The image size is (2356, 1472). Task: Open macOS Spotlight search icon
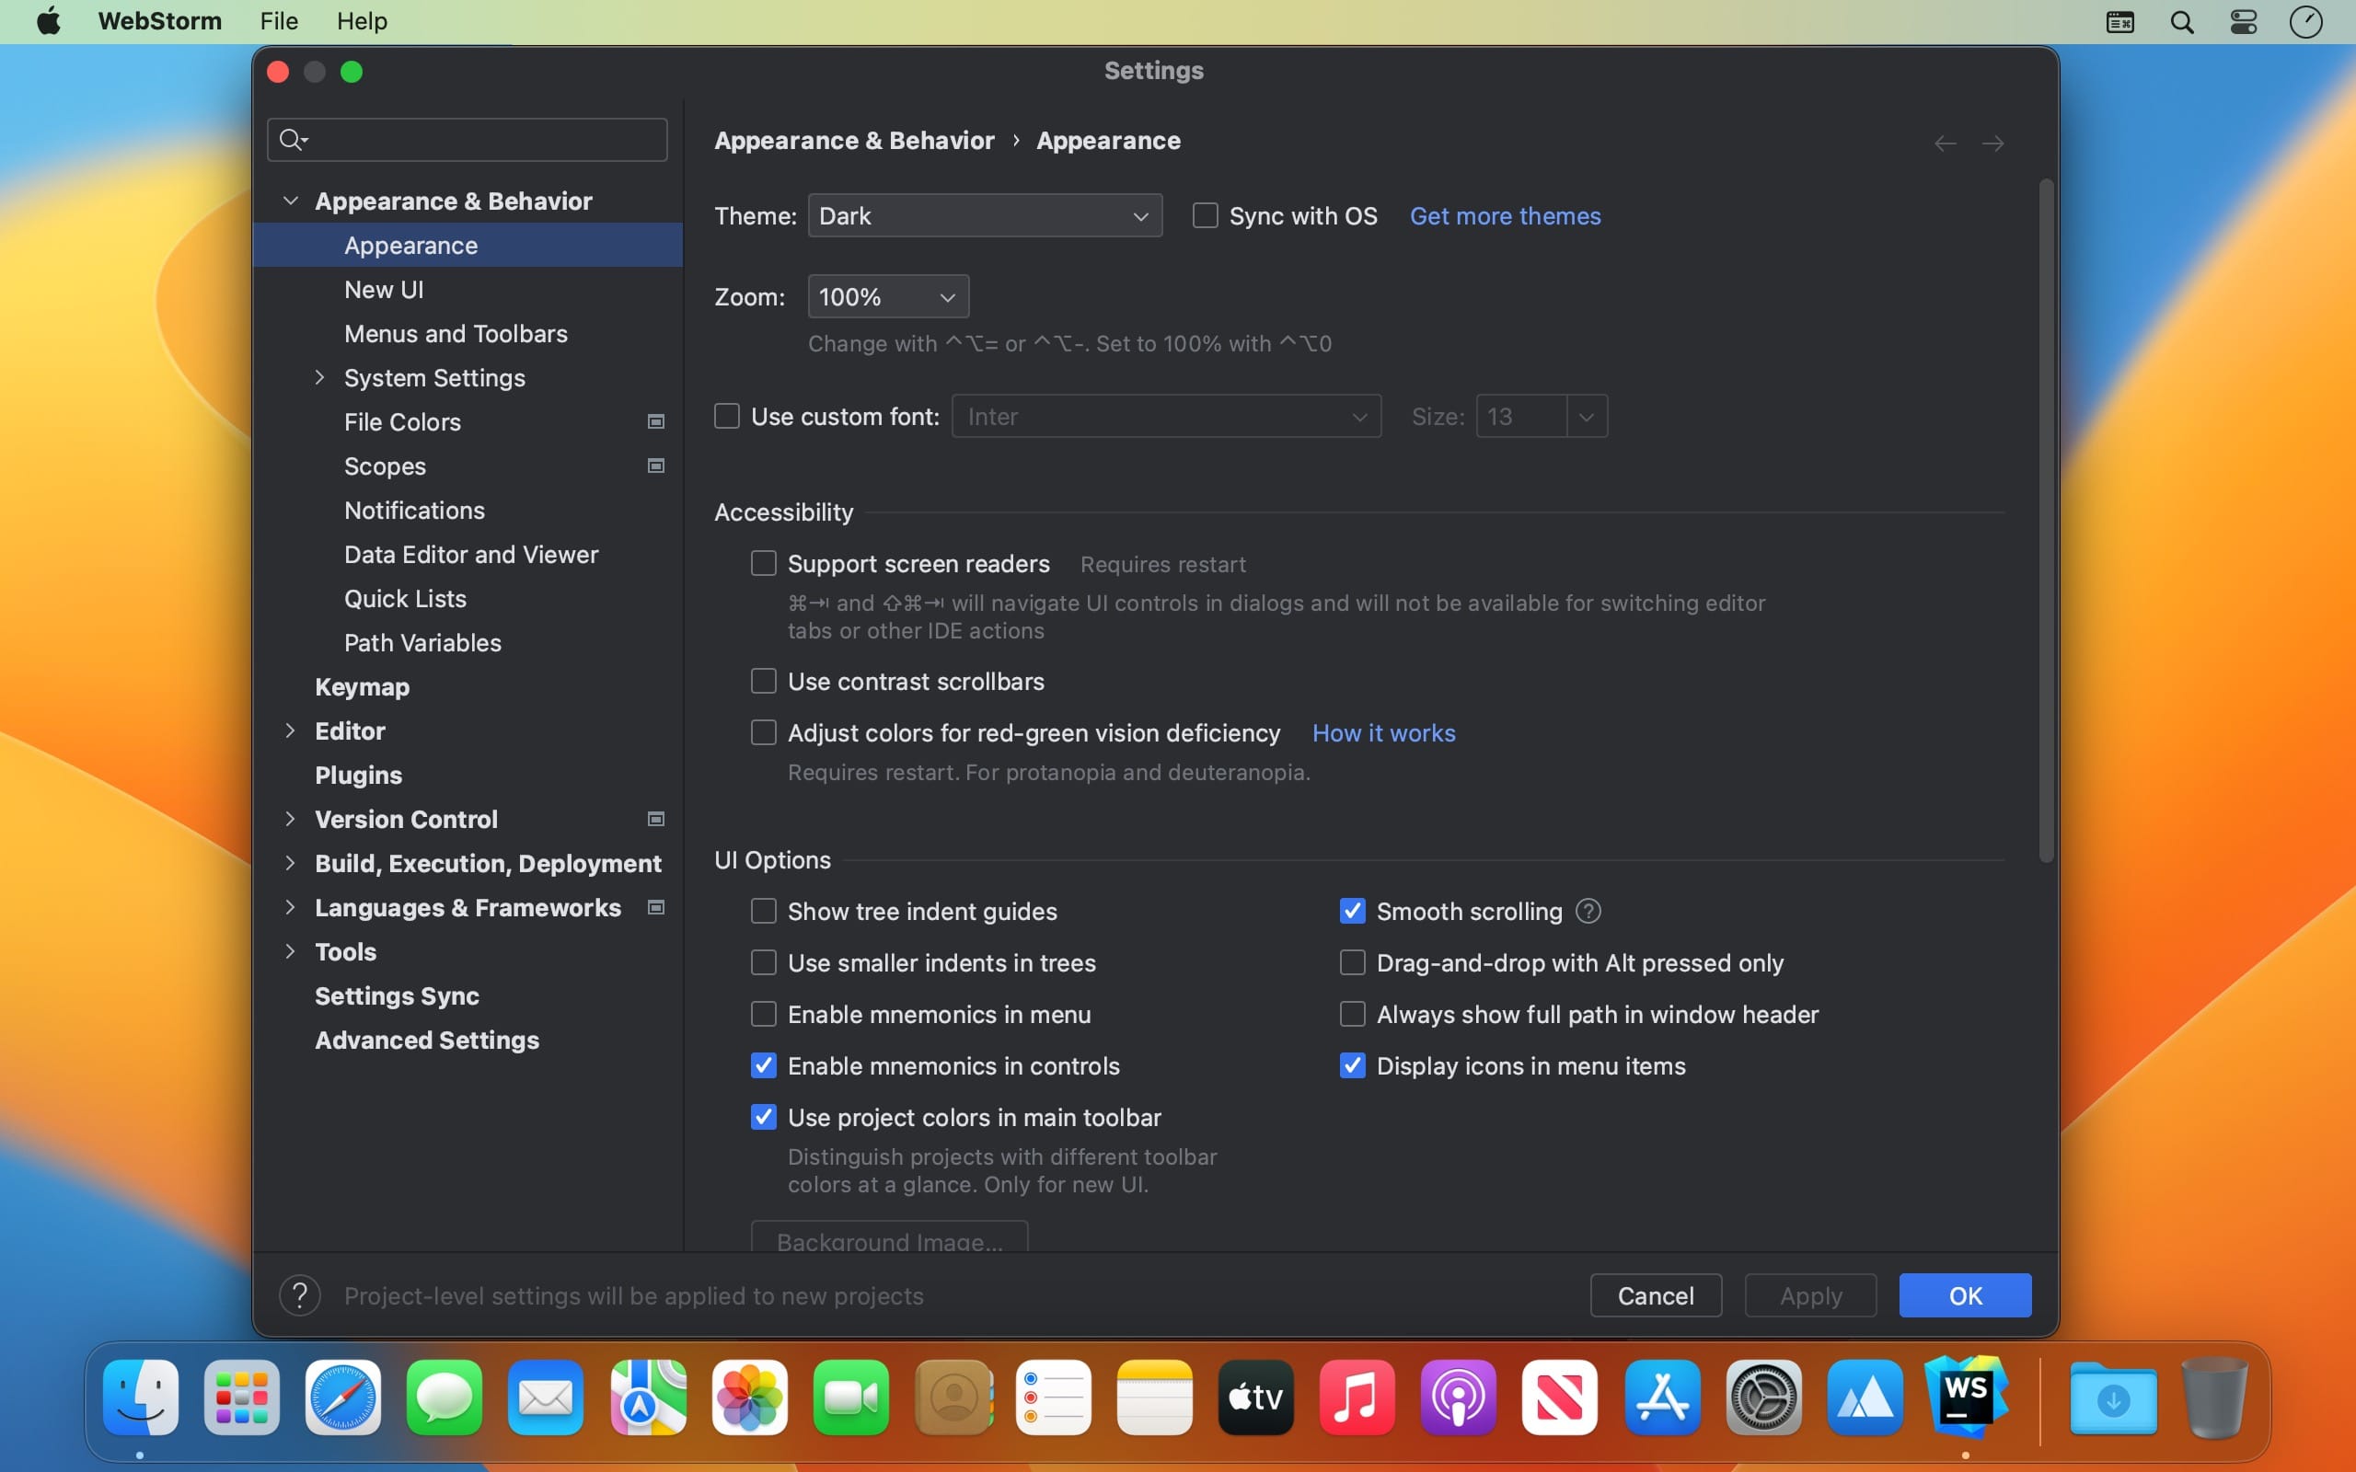[x=2182, y=21]
